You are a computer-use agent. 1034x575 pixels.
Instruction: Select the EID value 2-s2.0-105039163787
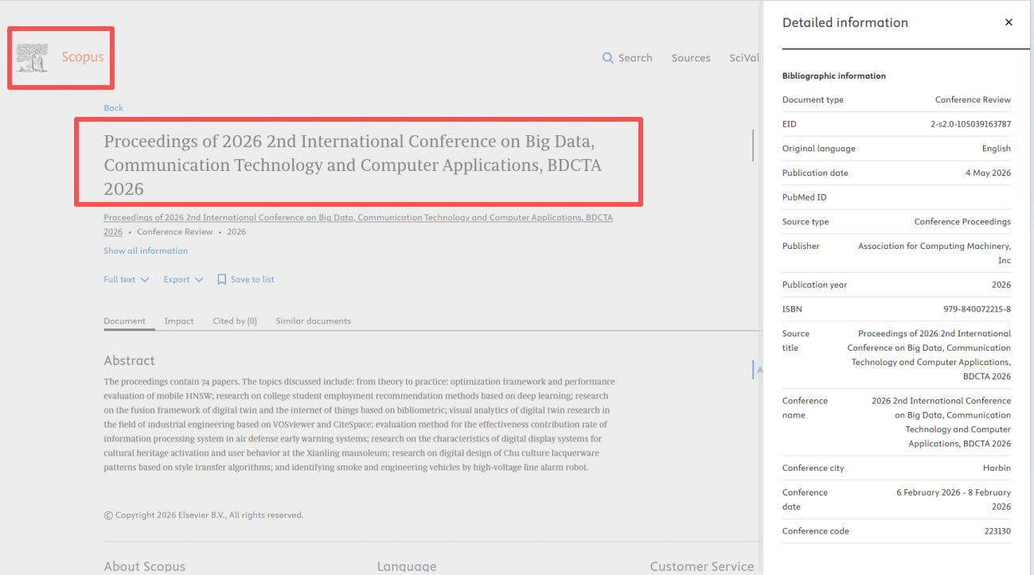pyautogui.click(x=970, y=124)
